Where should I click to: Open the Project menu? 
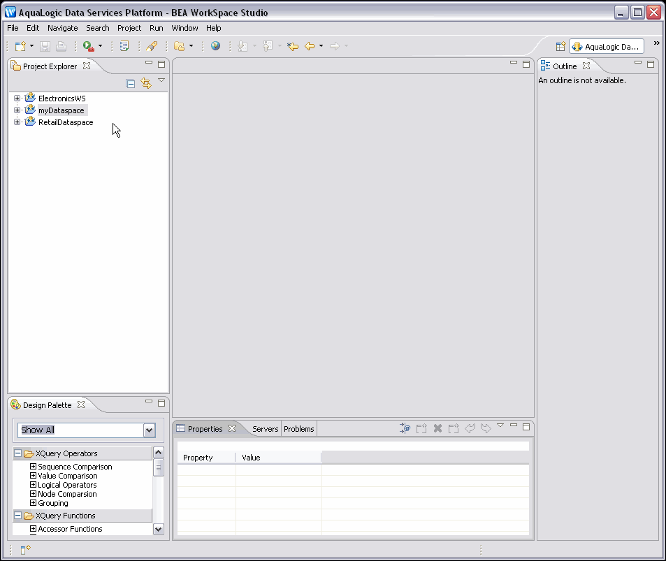point(129,28)
